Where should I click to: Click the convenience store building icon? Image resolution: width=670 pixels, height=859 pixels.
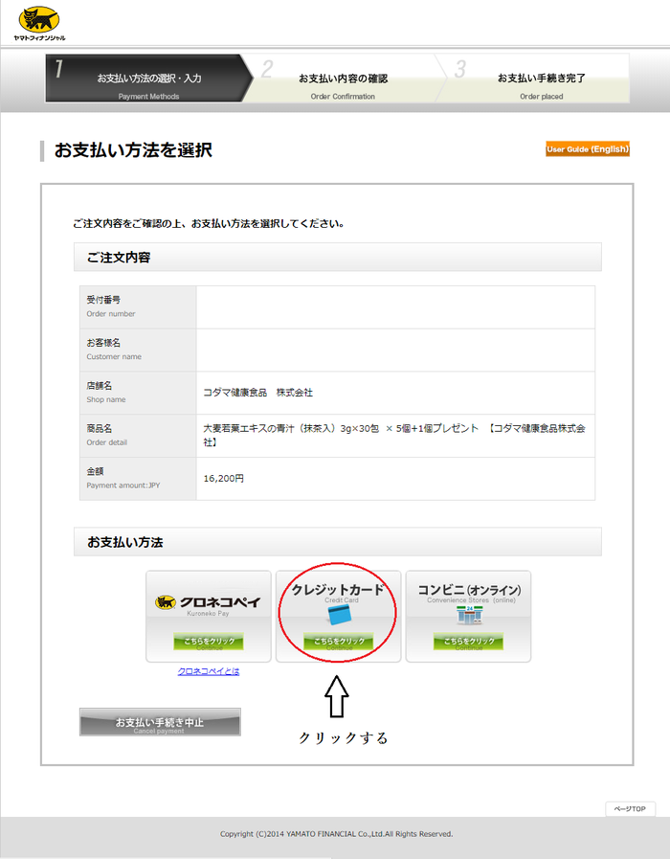(470, 615)
